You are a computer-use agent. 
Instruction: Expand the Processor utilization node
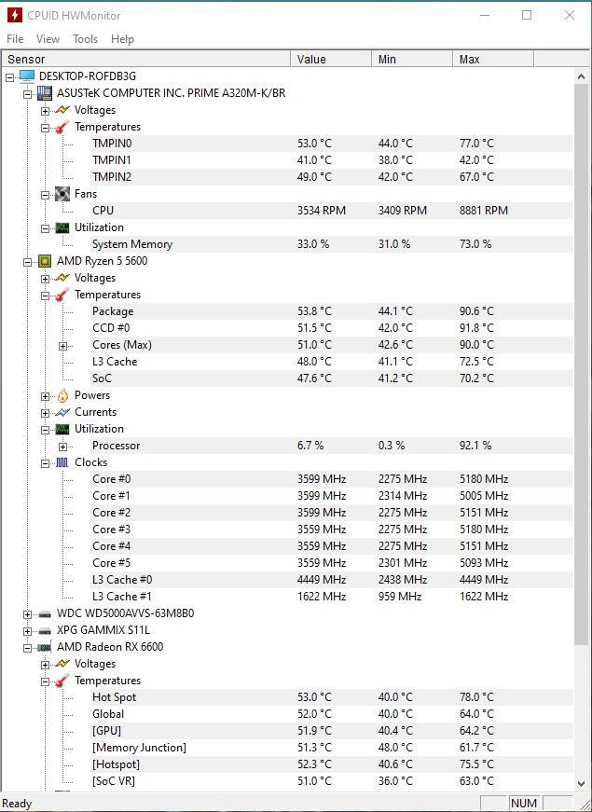tap(62, 447)
